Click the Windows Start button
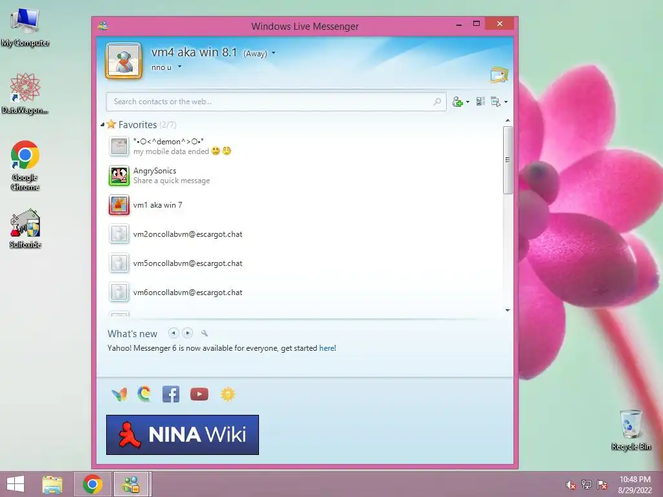This screenshot has height=497, width=663. (16, 484)
